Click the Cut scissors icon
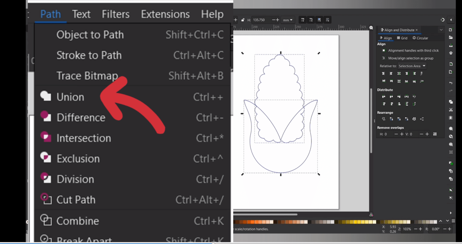Screen dimensions: 462x244 coord(451,110)
